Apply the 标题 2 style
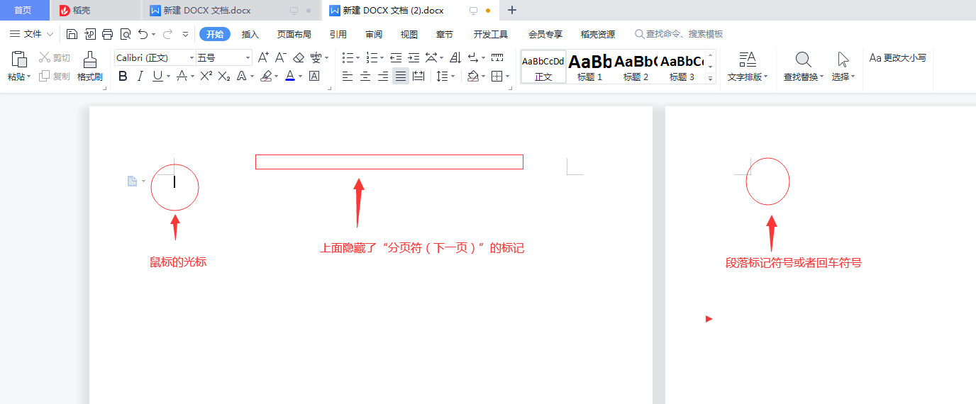 [x=636, y=67]
